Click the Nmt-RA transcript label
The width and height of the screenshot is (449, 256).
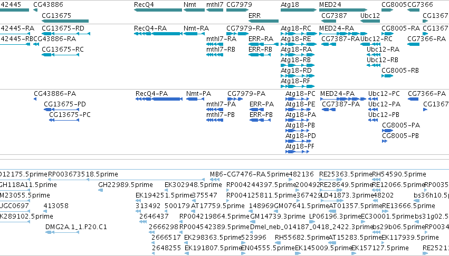pyautogui.click(x=196, y=28)
